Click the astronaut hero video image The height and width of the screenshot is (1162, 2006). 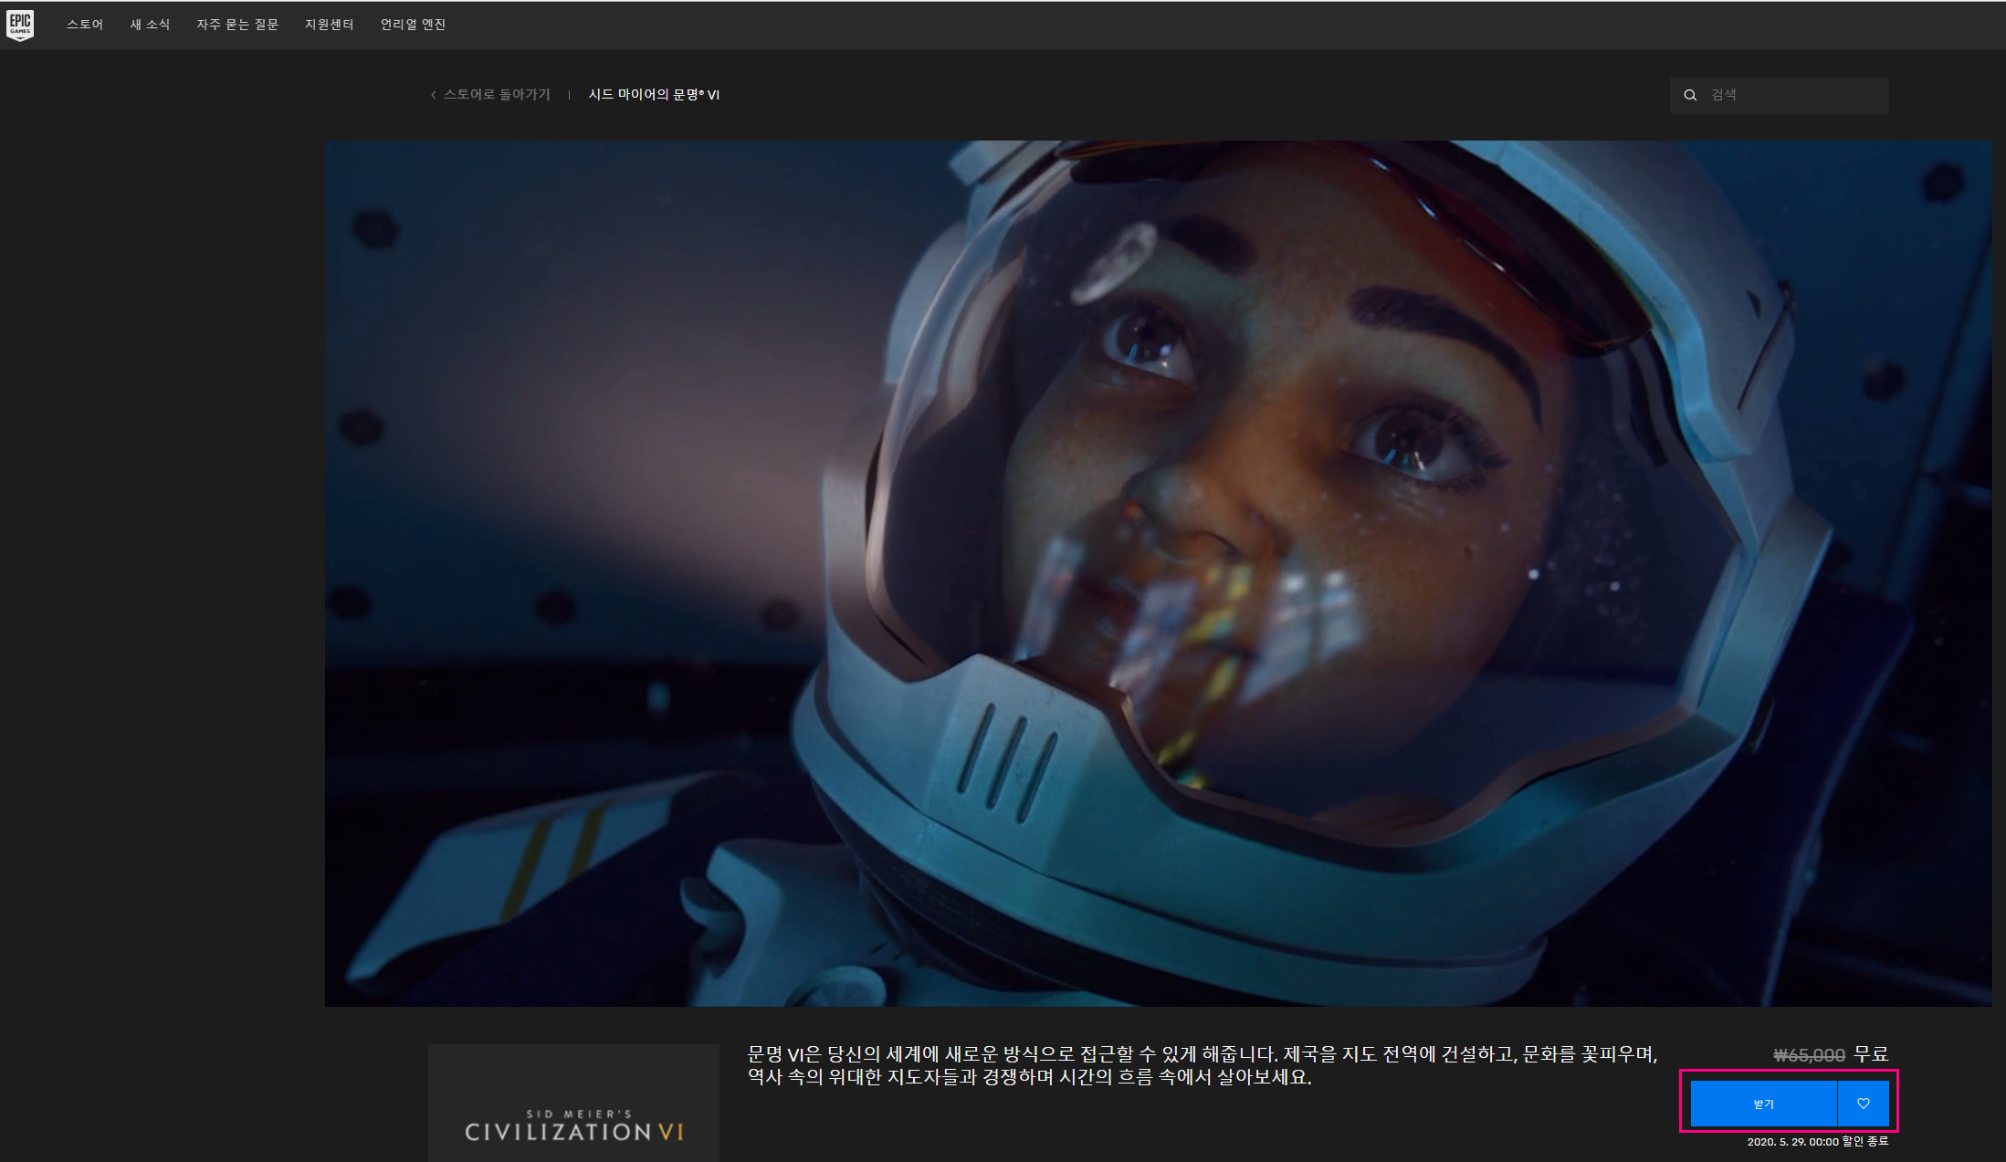point(1158,573)
